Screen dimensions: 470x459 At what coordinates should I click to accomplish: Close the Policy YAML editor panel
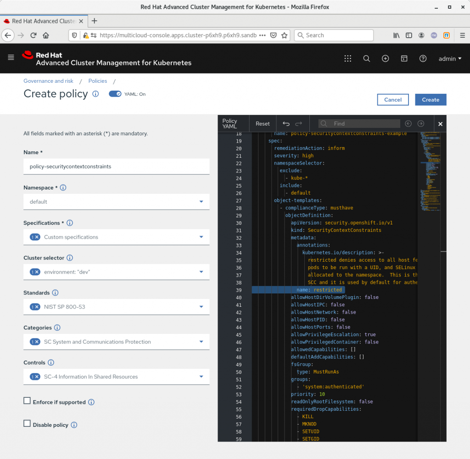pos(440,124)
